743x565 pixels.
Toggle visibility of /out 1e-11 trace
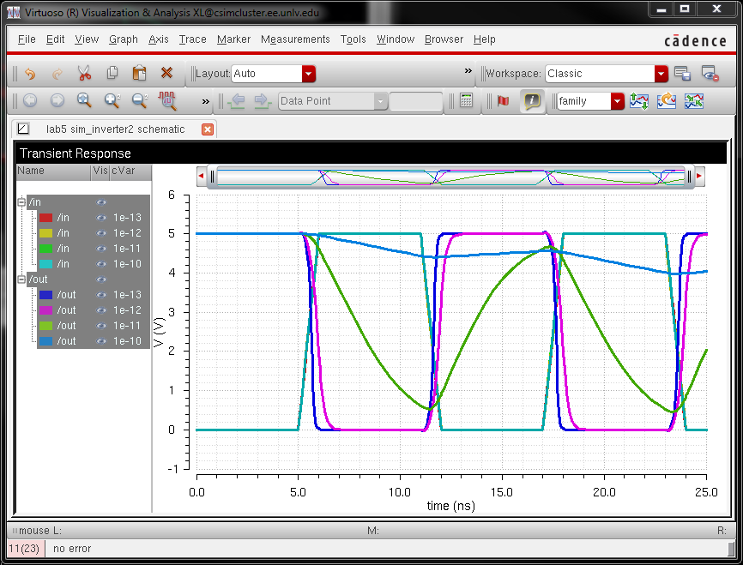coord(100,326)
